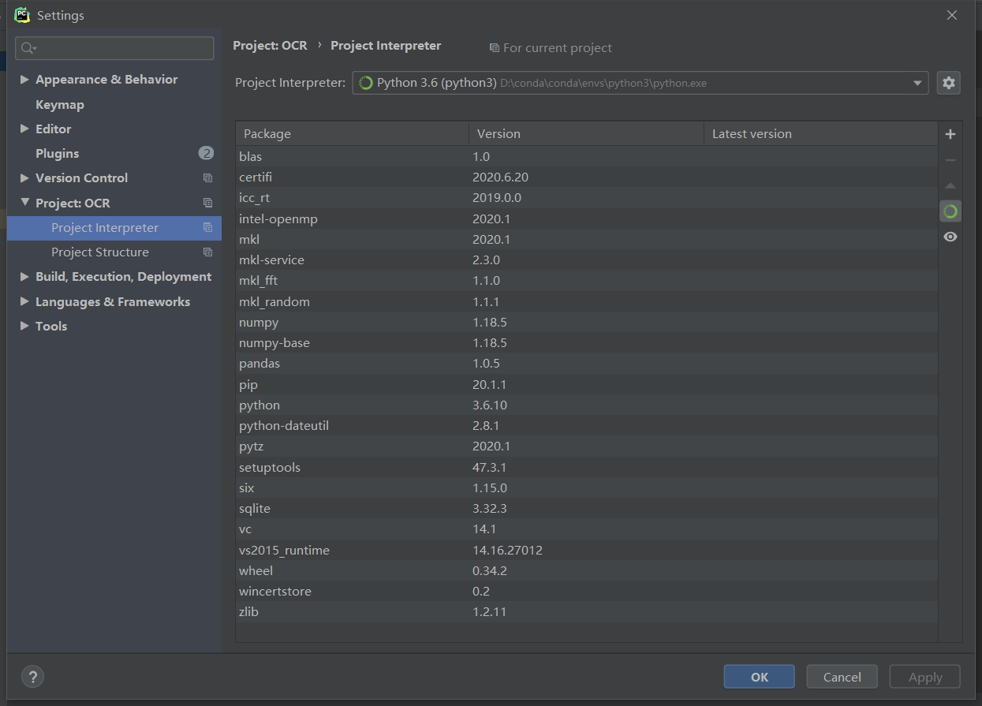Screen dimensions: 982x706
Task: Select the python-dateutil package row
Action: pyautogui.click(x=587, y=425)
